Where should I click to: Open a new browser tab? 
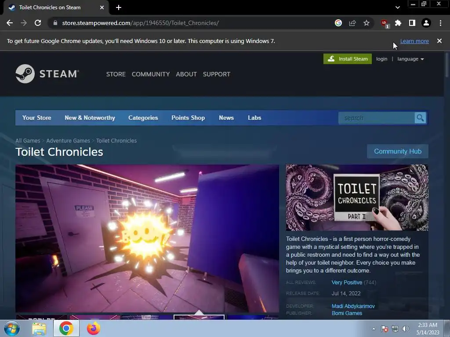point(119,7)
